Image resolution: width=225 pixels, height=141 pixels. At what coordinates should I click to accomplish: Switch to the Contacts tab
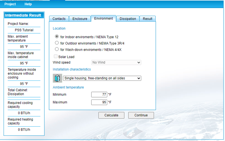click(x=59, y=19)
